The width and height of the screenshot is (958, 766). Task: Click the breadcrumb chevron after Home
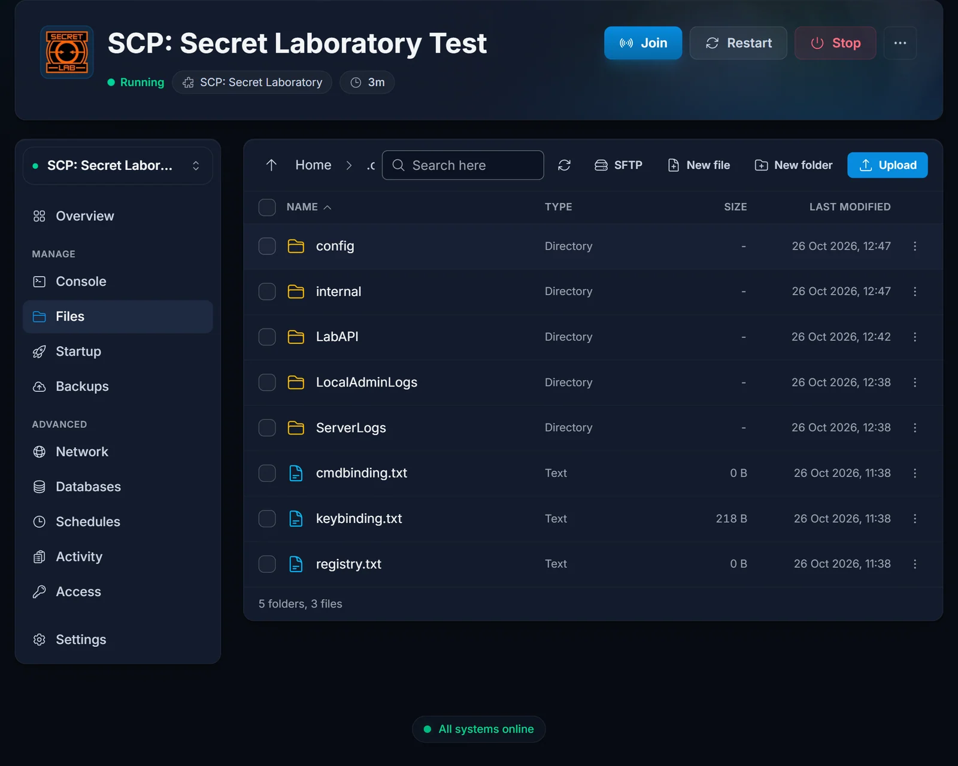pyautogui.click(x=349, y=165)
